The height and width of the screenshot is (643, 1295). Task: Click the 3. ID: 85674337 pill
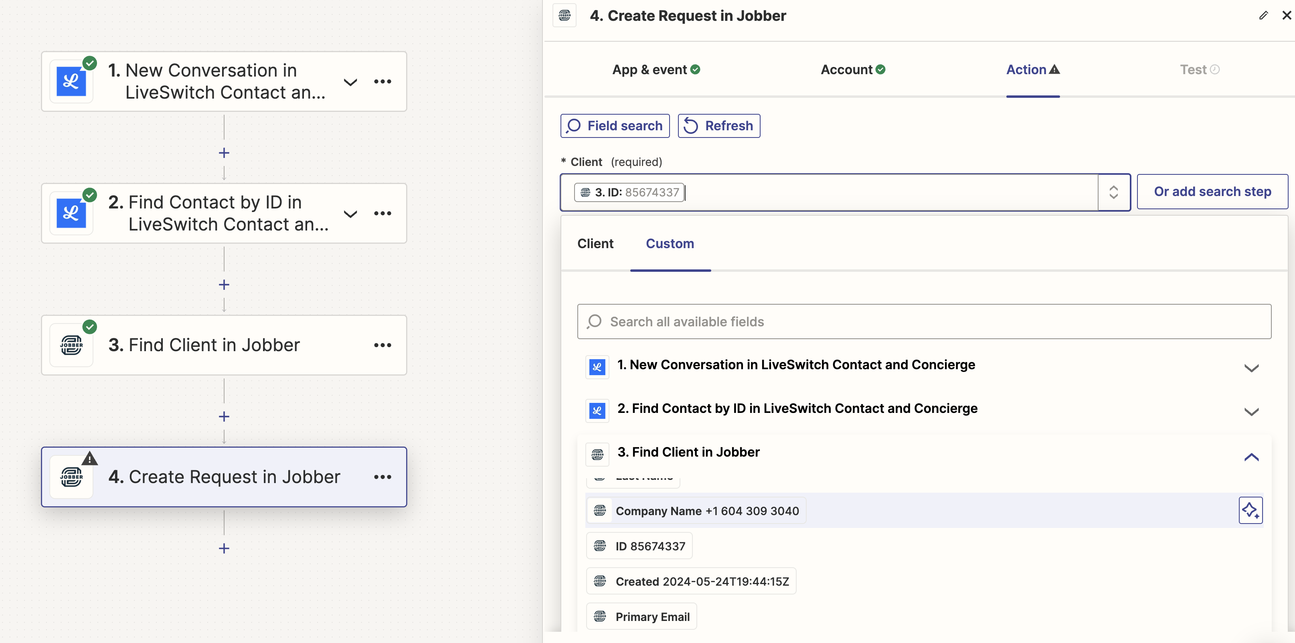coord(629,192)
